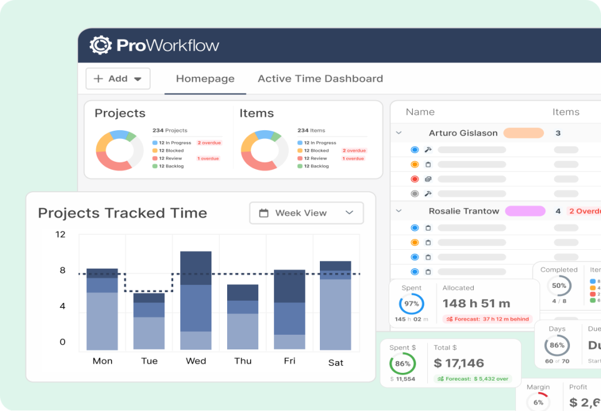Click the calendar icon in Week View selector

(264, 213)
